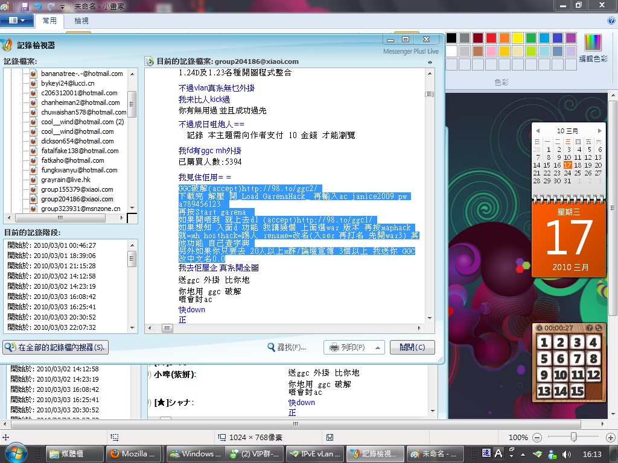Switch to the 檢視 ribbon tab

click(81, 20)
